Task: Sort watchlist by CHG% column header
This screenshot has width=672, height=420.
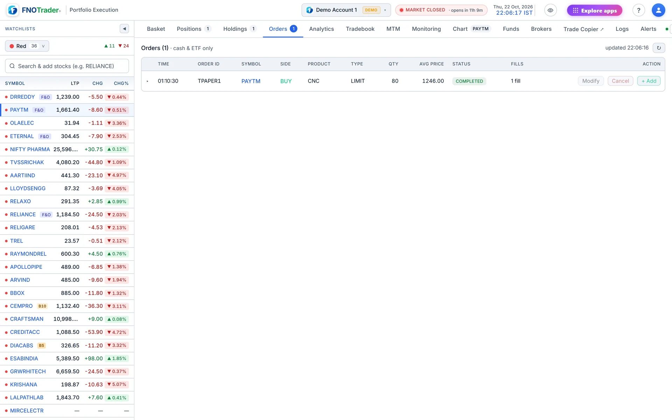Action: click(x=121, y=83)
